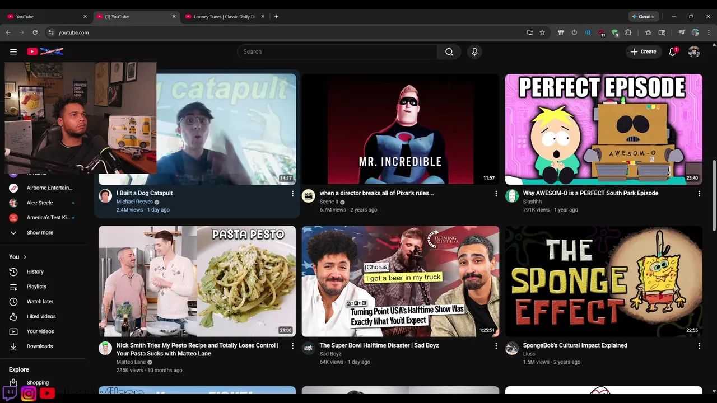Viewport: 717px width, 403px height.
Task: Open the media control playlist icon
Action: (682, 32)
